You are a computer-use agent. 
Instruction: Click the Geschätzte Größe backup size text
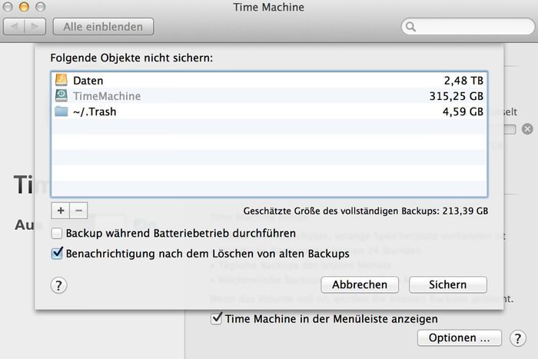(x=366, y=211)
